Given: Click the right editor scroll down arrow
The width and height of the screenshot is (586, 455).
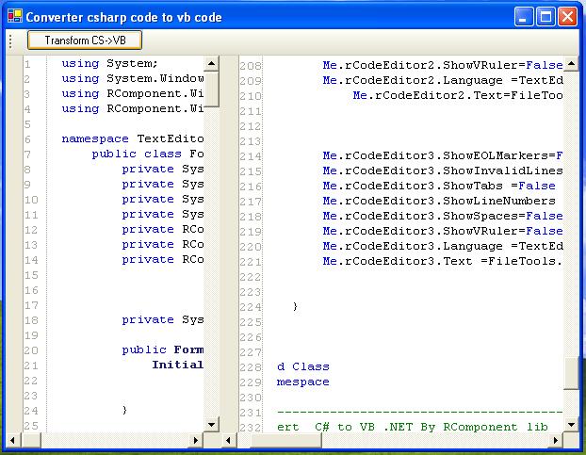Looking at the screenshot, I should [x=571, y=424].
